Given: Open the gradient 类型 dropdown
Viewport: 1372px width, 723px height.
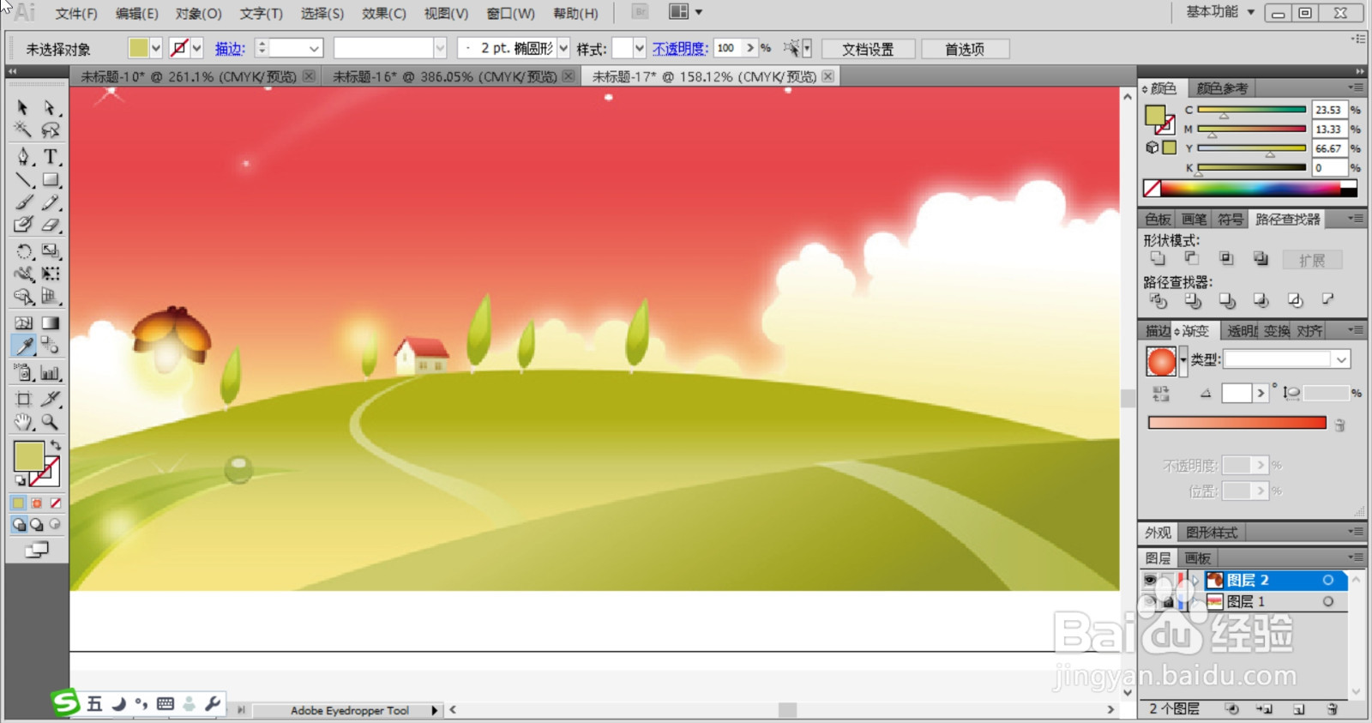Looking at the screenshot, I should pyautogui.click(x=1342, y=359).
